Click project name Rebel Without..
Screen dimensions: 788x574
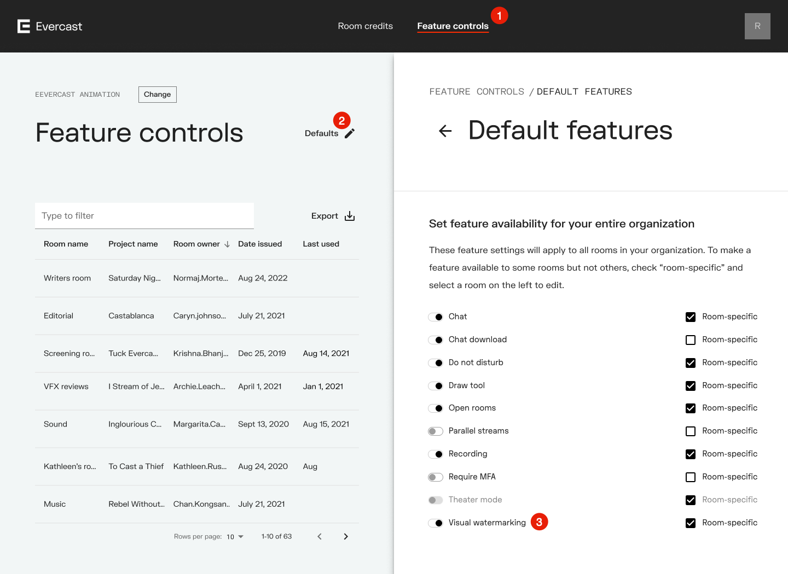pyautogui.click(x=136, y=504)
